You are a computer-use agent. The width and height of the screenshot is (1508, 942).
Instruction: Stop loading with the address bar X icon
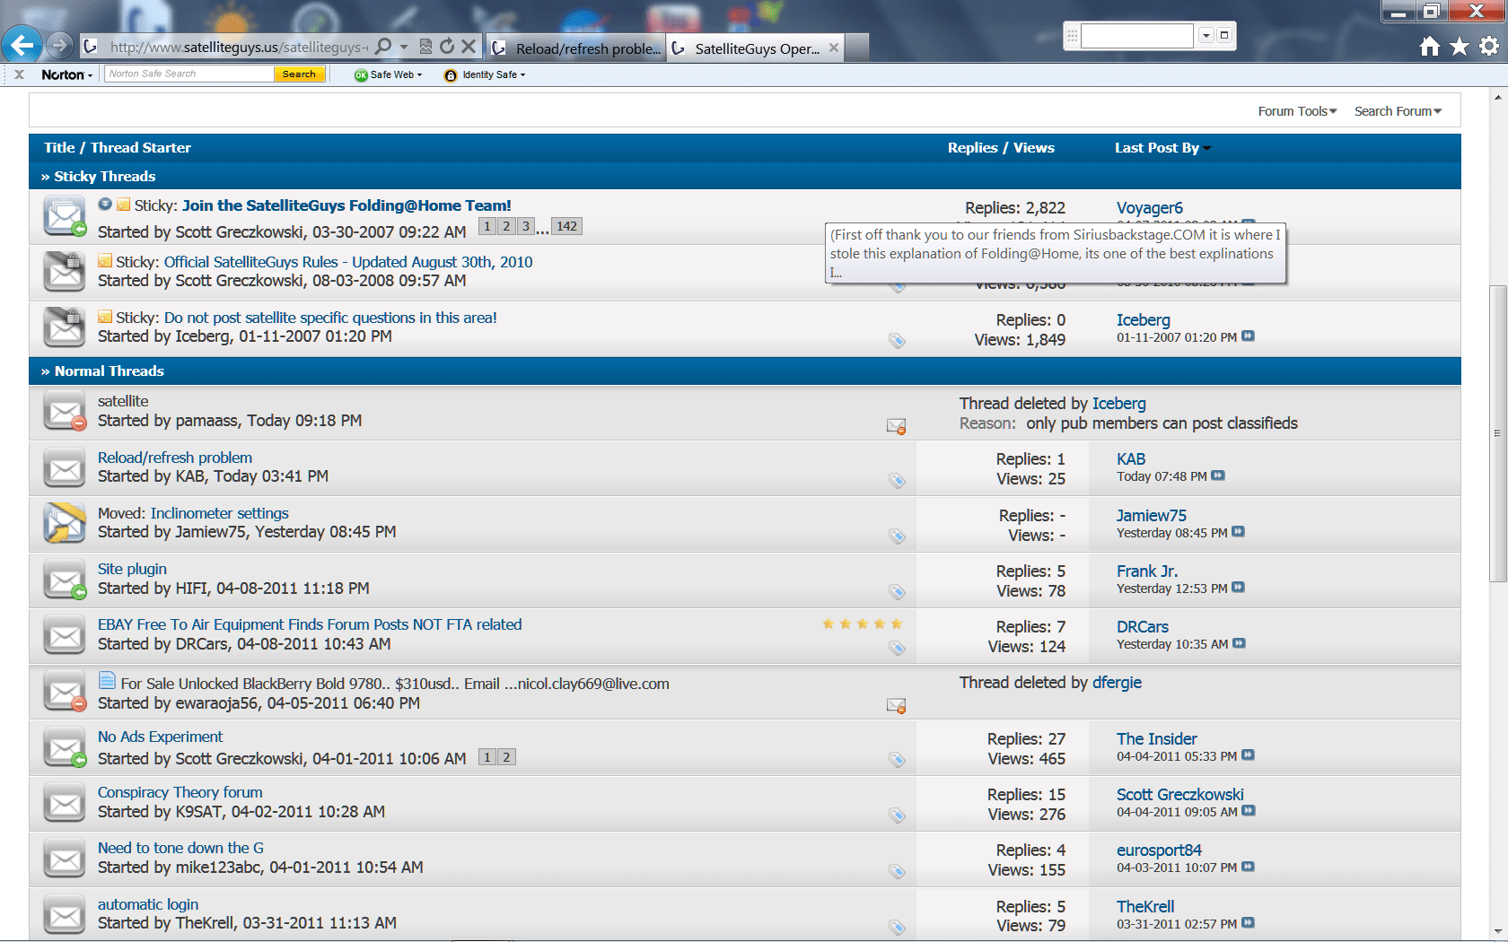pyautogui.click(x=468, y=46)
